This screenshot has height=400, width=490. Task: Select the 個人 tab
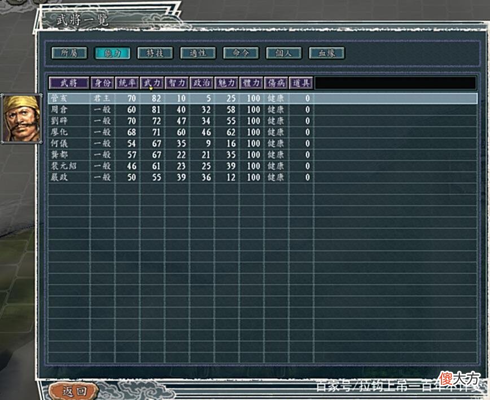pos(284,53)
